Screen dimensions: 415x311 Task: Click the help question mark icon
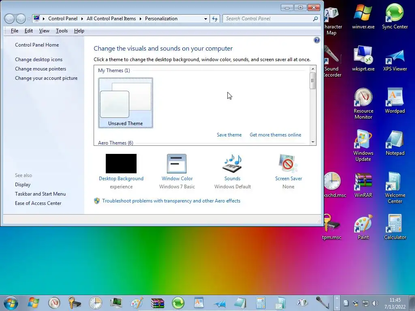[x=317, y=40]
